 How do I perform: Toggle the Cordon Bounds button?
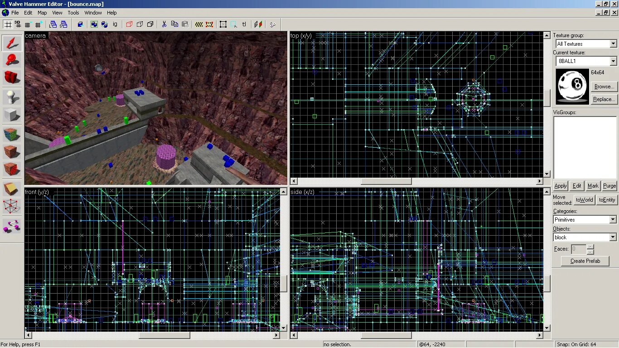(199, 24)
